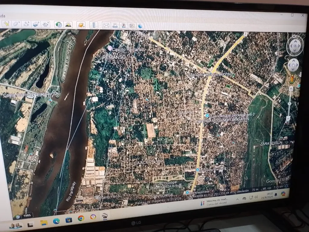
Task: Pan up with the Move hand joystick
Action: pos(293,60)
